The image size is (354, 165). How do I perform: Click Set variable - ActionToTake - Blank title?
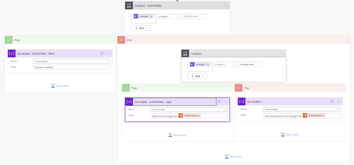coord(36,54)
